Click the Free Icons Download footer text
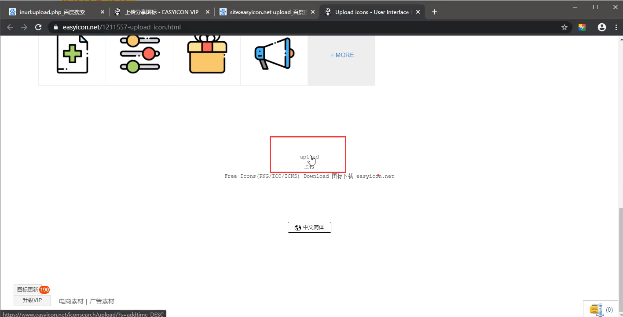 [x=309, y=176]
